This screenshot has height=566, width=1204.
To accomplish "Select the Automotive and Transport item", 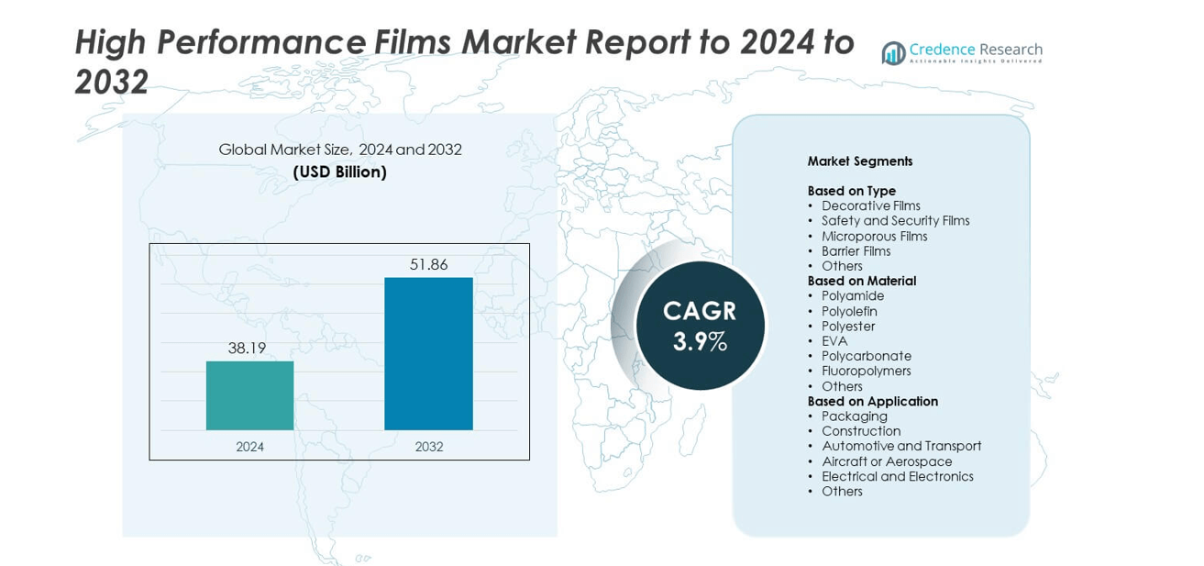I will 900,447.
